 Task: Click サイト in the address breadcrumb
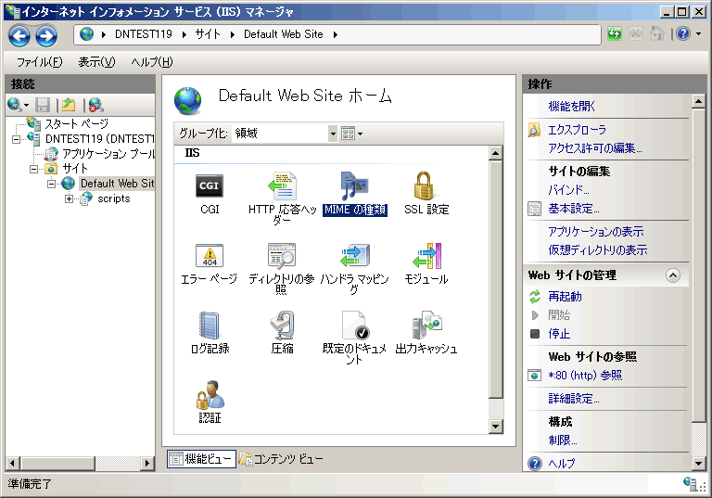(208, 34)
